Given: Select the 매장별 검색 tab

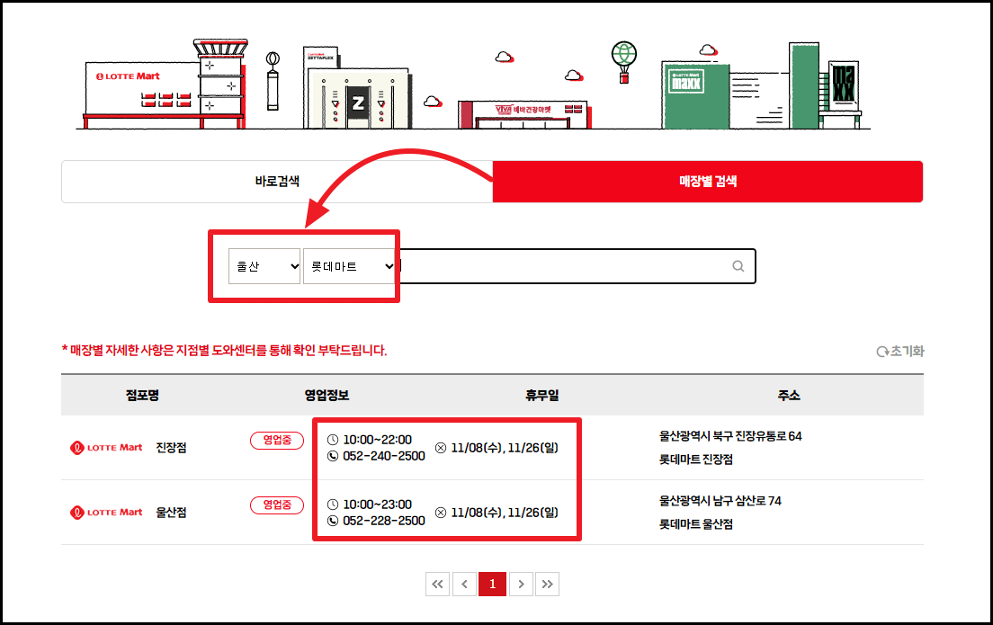Looking at the screenshot, I should 707,181.
